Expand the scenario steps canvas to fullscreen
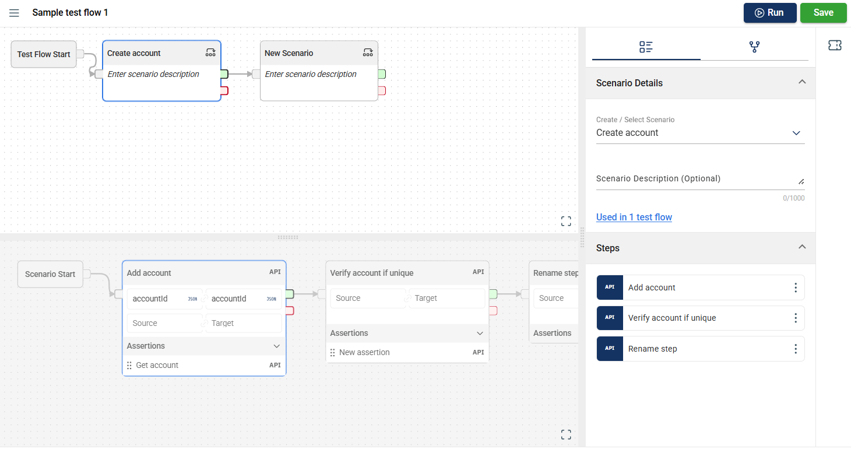Viewport: 851px width, 449px height. pyautogui.click(x=565, y=434)
